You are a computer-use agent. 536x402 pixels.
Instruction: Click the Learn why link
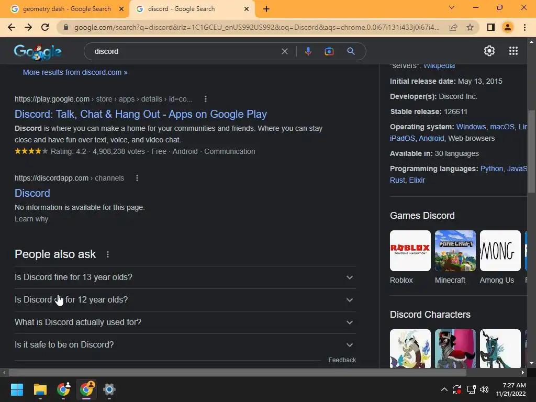point(31,219)
